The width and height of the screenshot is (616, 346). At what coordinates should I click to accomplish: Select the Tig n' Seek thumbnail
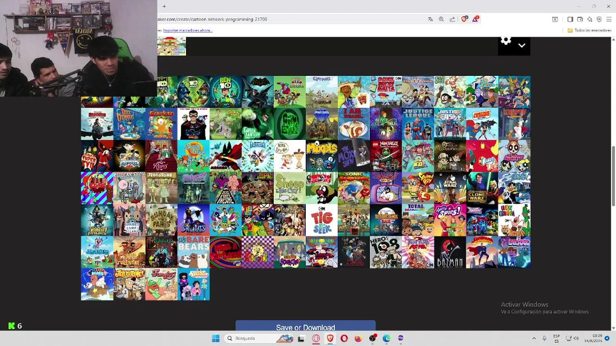pos(322,220)
